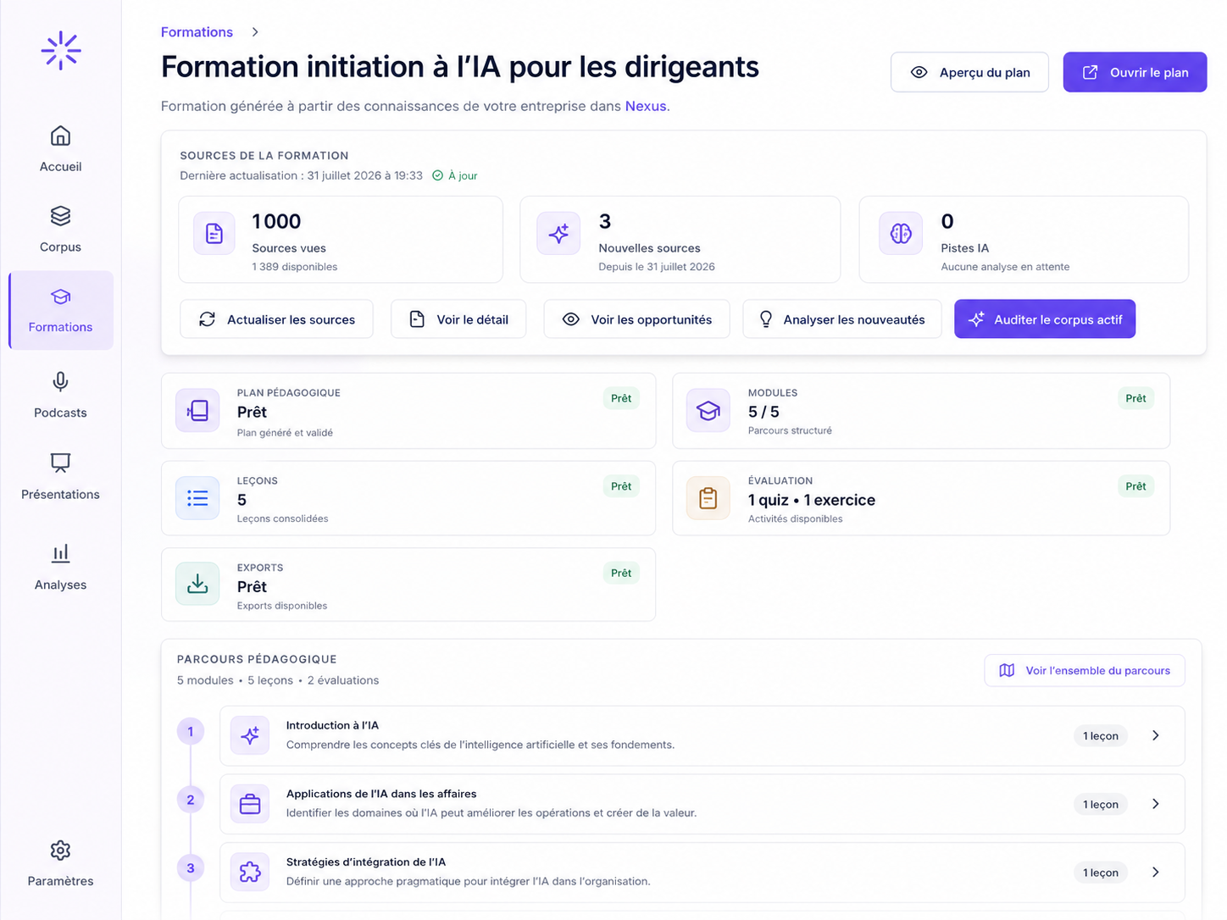1227x920 pixels.
Task: Click the Pistes IA brain icon
Action: tap(901, 233)
